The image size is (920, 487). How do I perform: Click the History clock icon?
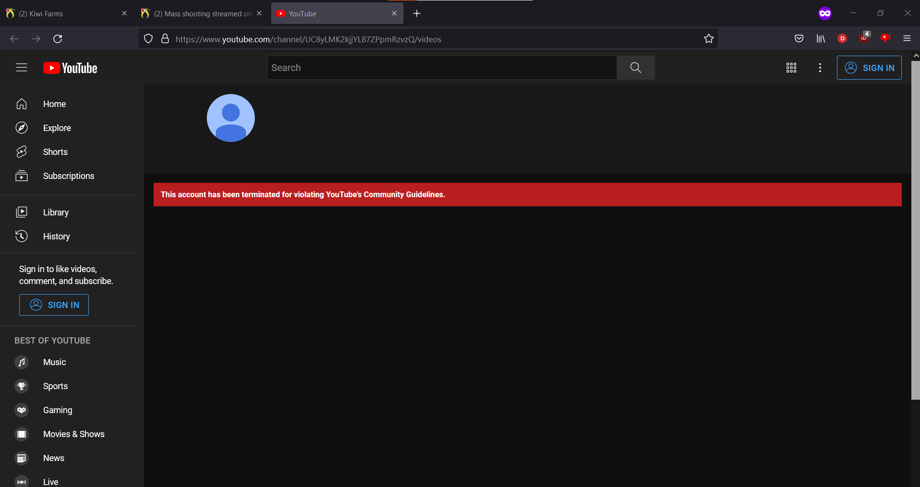tap(22, 236)
